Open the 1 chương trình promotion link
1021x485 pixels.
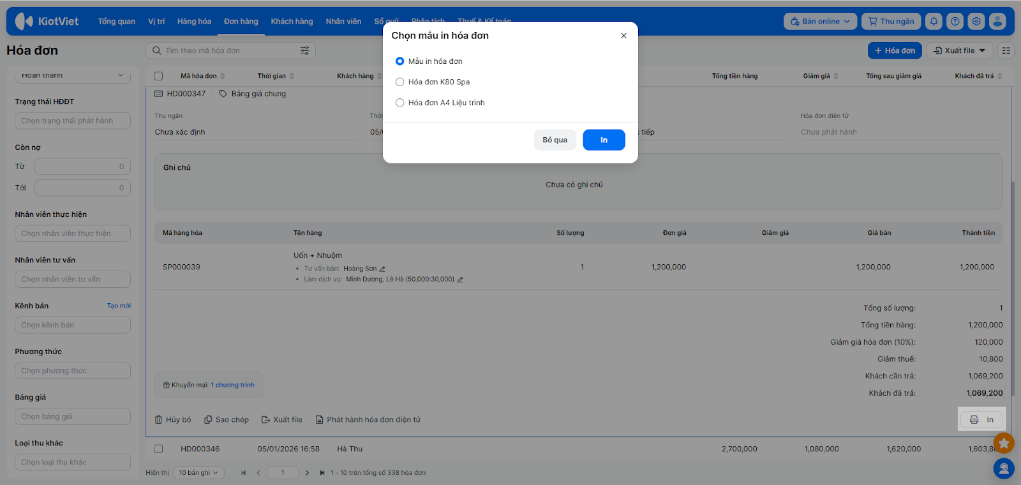pos(232,385)
